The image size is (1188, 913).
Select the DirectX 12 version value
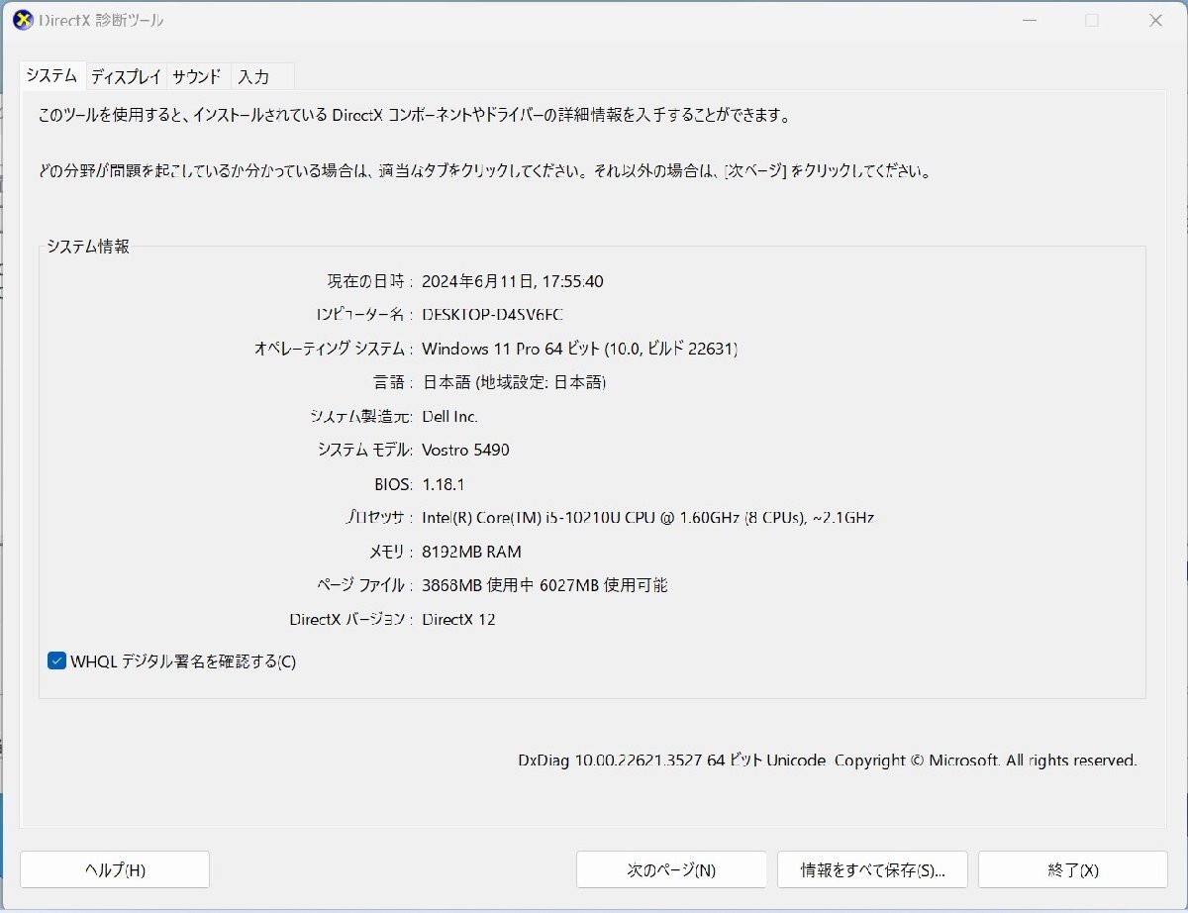click(458, 620)
